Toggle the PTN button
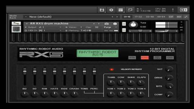The width and height of the screenshot is (194, 109). click(x=132, y=58)
